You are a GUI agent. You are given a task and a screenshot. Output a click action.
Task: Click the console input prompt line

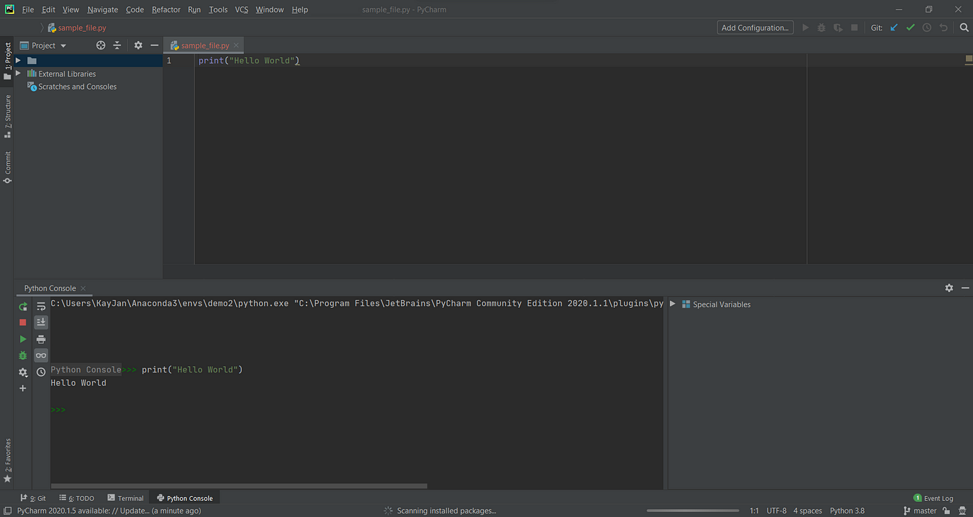357,409
